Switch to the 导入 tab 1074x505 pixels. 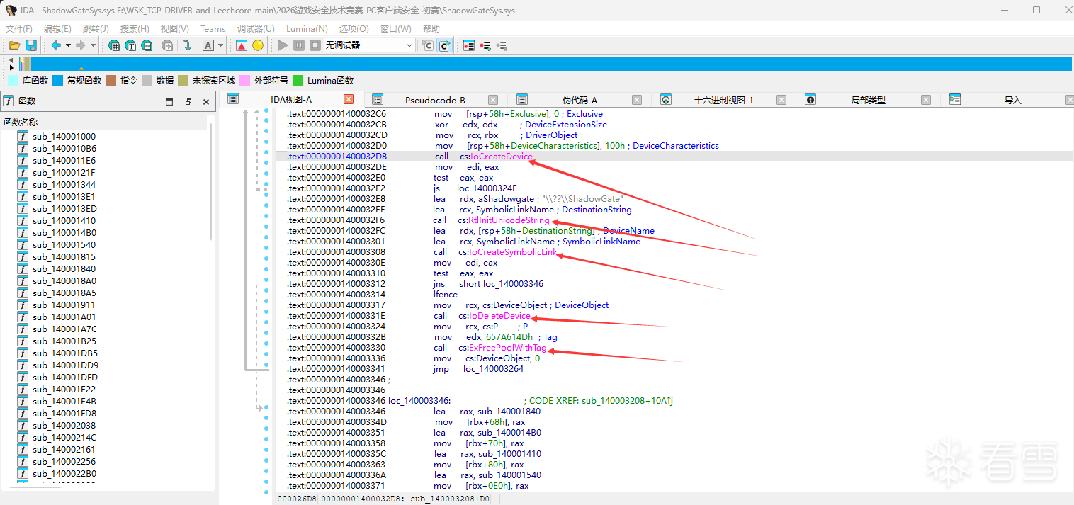click(x=1013, y=100)
